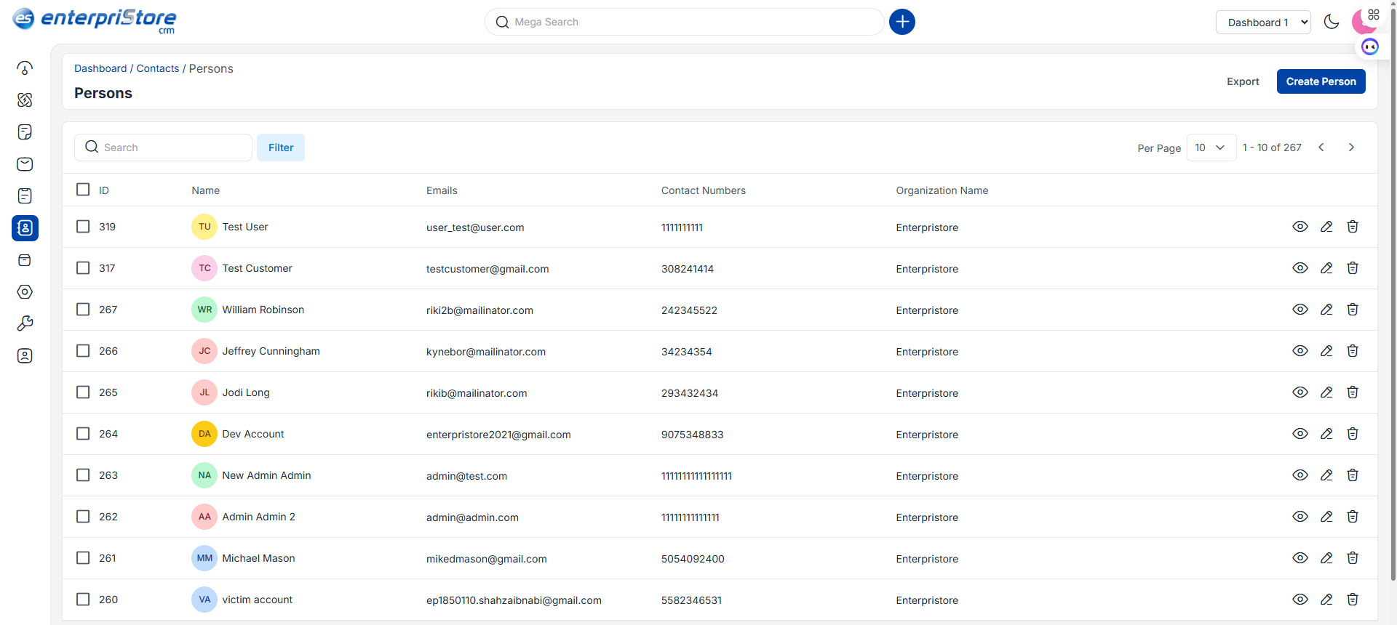Toggle dark mode with moon icon
The width and height of the screenshot is (1397, 625).
click(1332, 22)
